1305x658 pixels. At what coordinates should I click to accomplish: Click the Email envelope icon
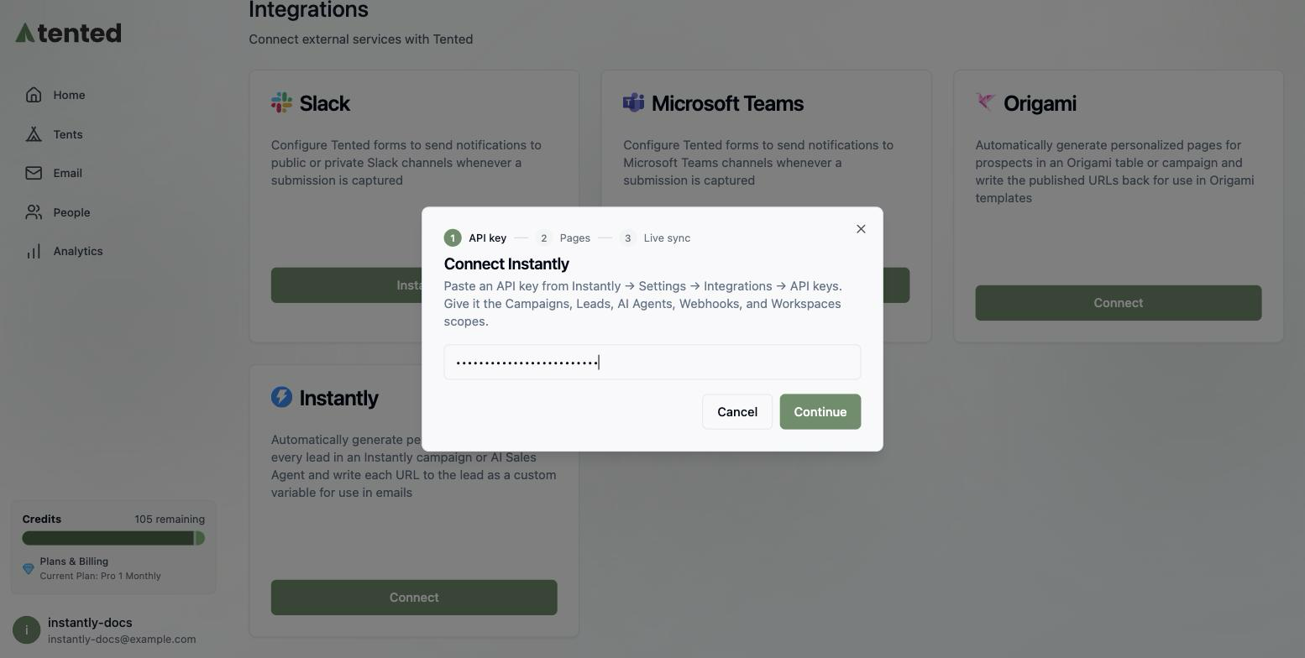pyautogui.click(x=34, y=173)
